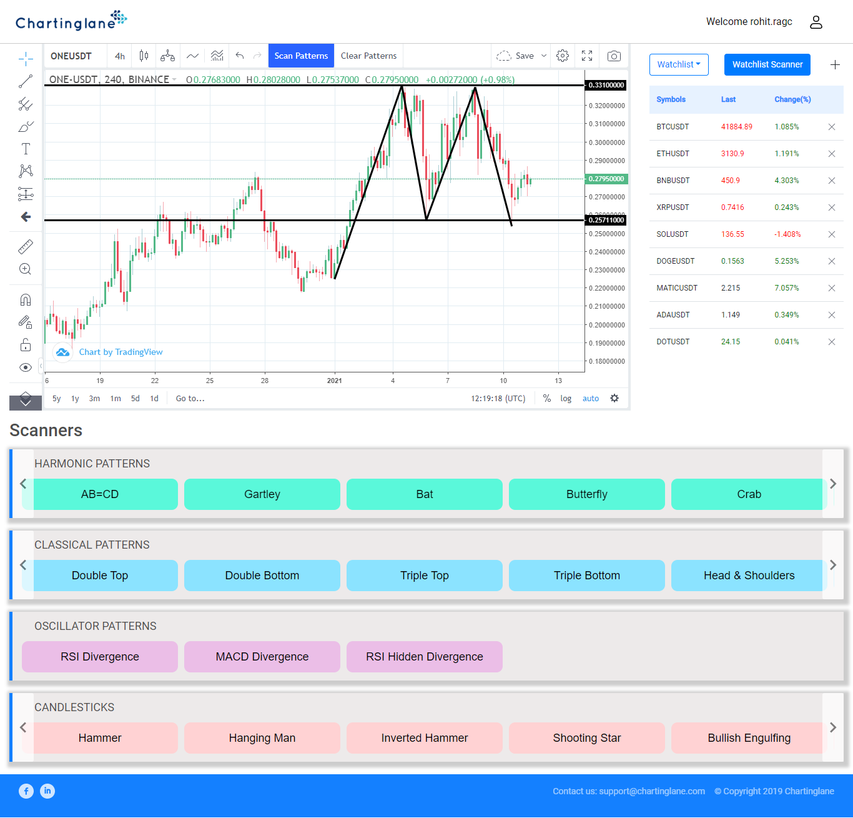
Task: Select the zoom in tool
Action: coord(26,269)
